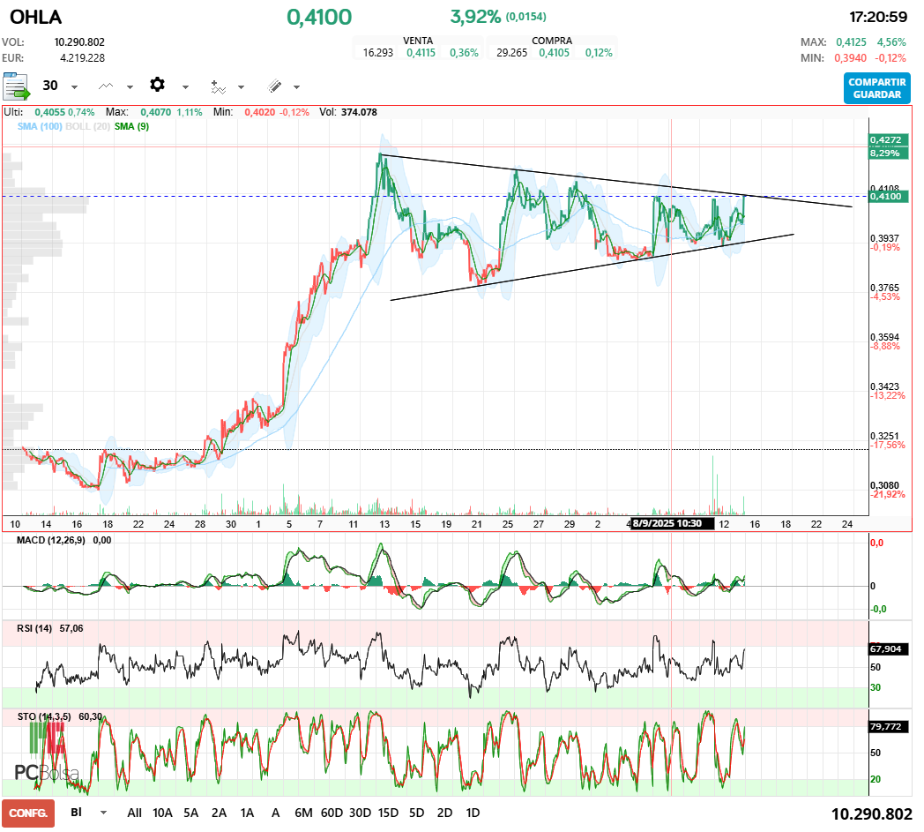This screenshot has width=924, height=832.
Task: Click the Vol: 374.078 candle value
Action: (x=359, y=112)
